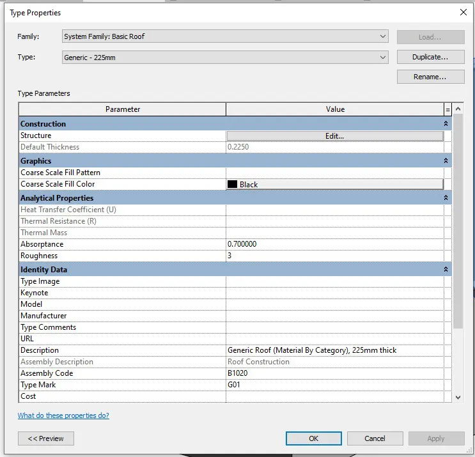Click the URL value cell
Viewport: 475px width, 457px height.
[x=335, y=339]
